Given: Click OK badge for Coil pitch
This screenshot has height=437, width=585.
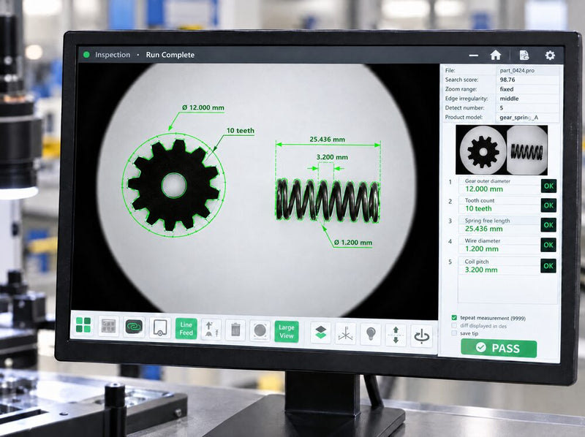Looking at the screenshot, I should click(548, 265).
